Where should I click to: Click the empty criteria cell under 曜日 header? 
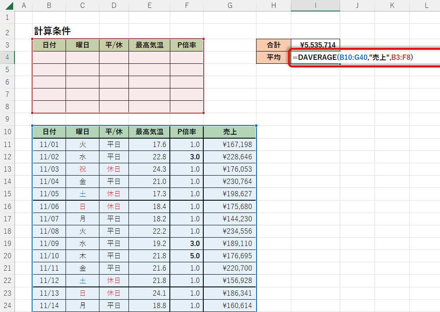[x=82, y=58]
